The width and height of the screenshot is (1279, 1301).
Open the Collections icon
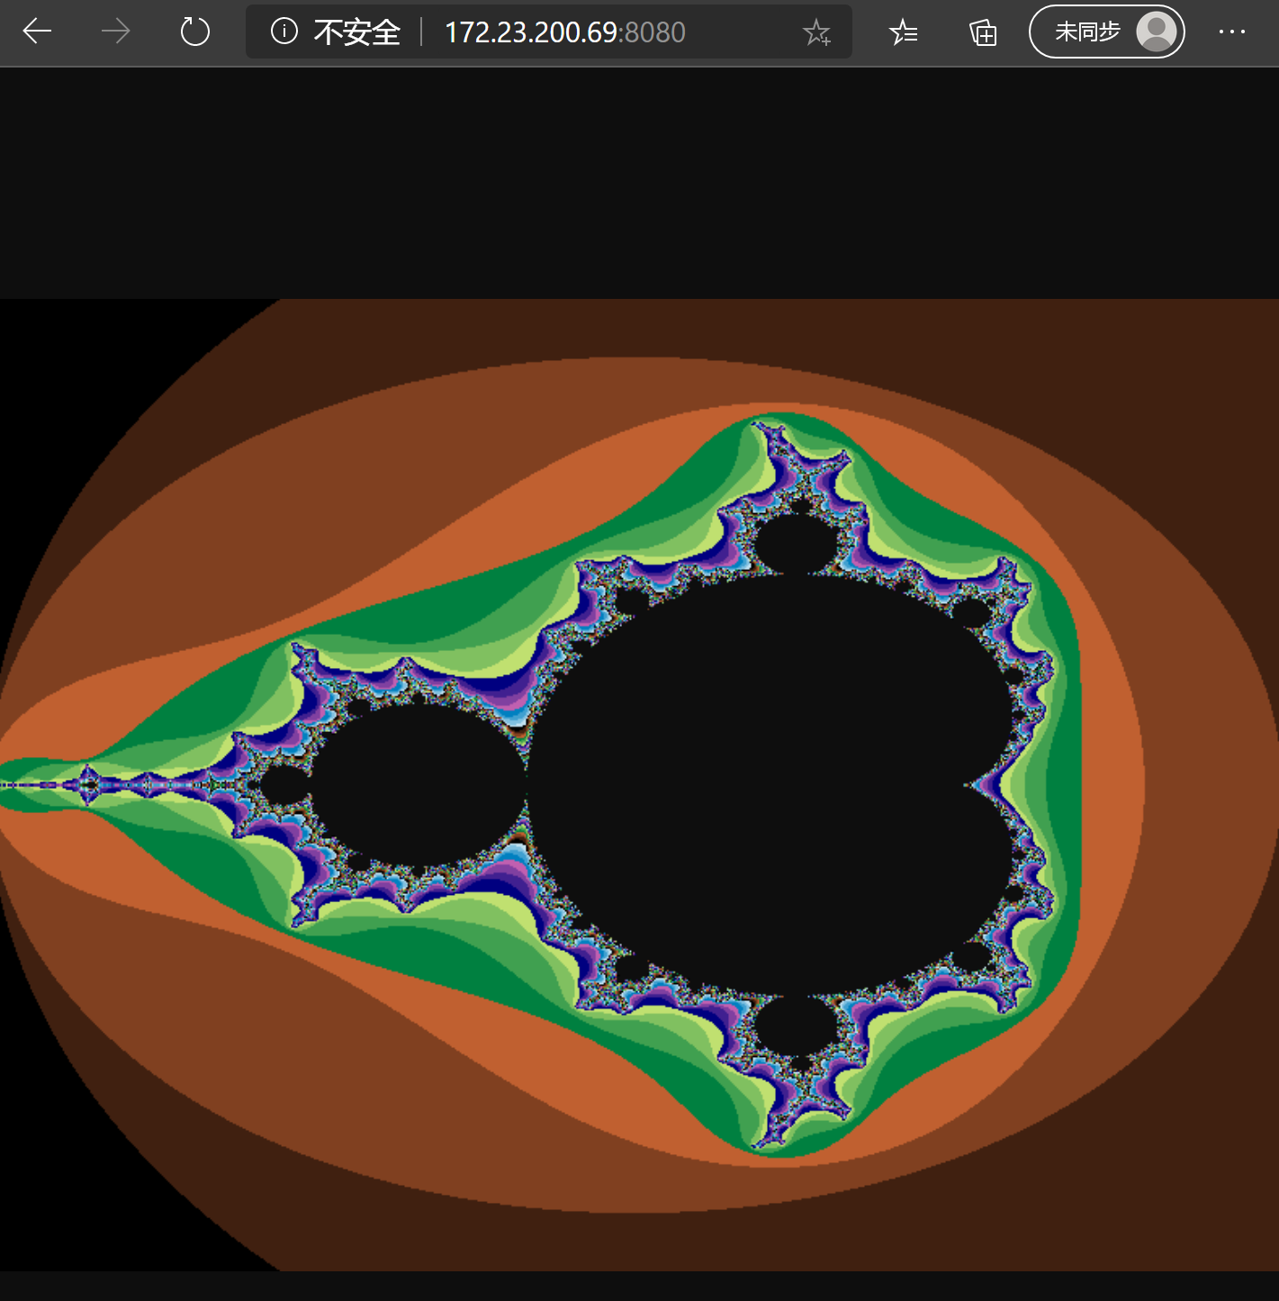pos(982,33)
